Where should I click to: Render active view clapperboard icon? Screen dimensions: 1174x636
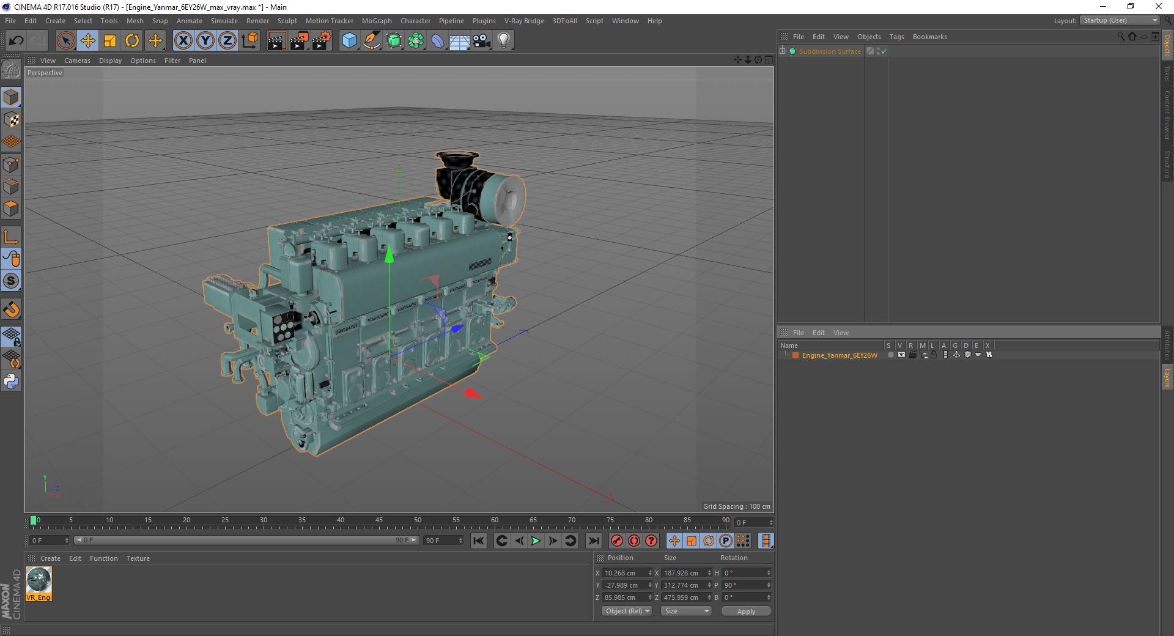pyautogui.click(x=276, y=41)
